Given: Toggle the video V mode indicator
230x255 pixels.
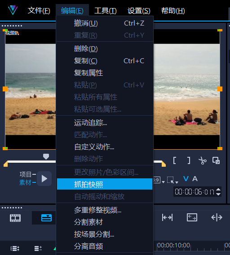Looking at the screenshot, I should 186,179.
